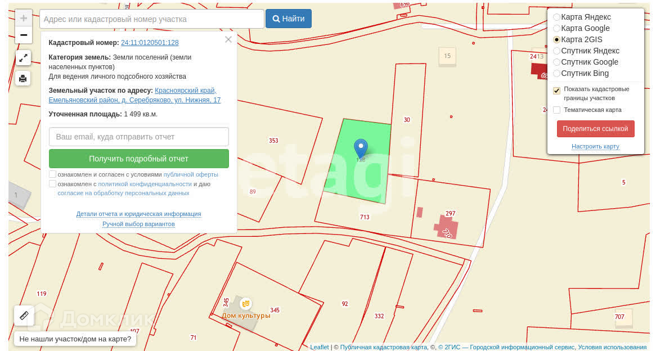Screen dimensions: 656x351
Task: Toggle fullscreen map view
Action: point(23,58)
